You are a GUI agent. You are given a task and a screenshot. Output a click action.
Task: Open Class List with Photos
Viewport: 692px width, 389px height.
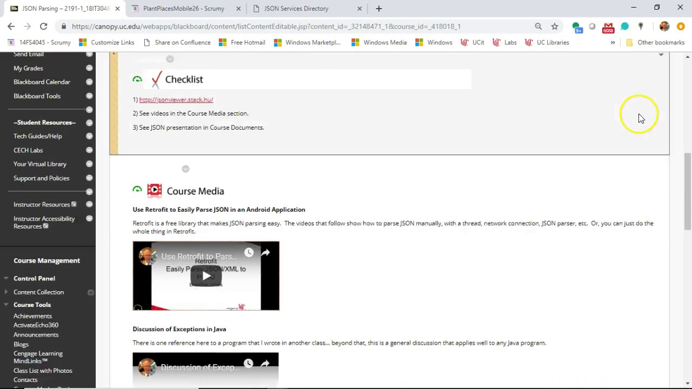click(x=43, y=371)
